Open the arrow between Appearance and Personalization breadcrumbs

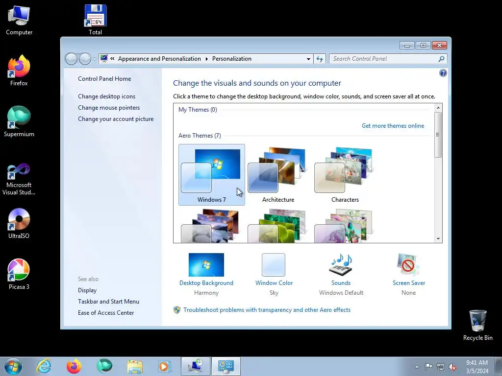[206, 59]
